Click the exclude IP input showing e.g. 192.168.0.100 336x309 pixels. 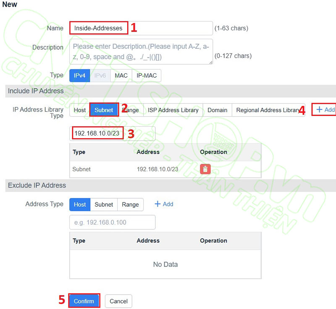(x=112, y=222)
